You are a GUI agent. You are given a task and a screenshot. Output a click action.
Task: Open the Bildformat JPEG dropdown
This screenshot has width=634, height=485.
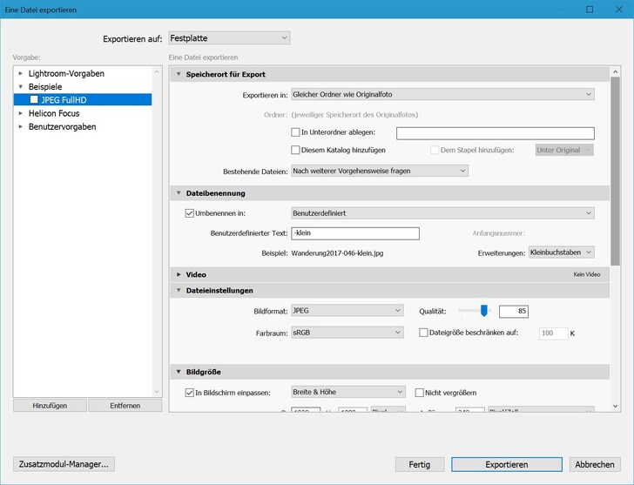(347, 311)
